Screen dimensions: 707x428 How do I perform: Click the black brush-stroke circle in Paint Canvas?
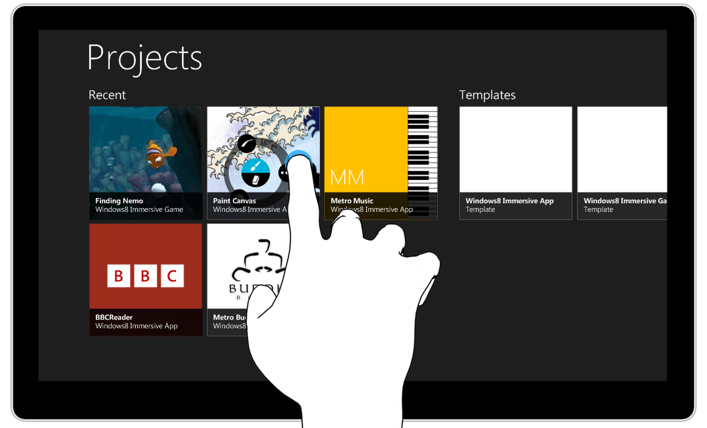tap(247, 142)
